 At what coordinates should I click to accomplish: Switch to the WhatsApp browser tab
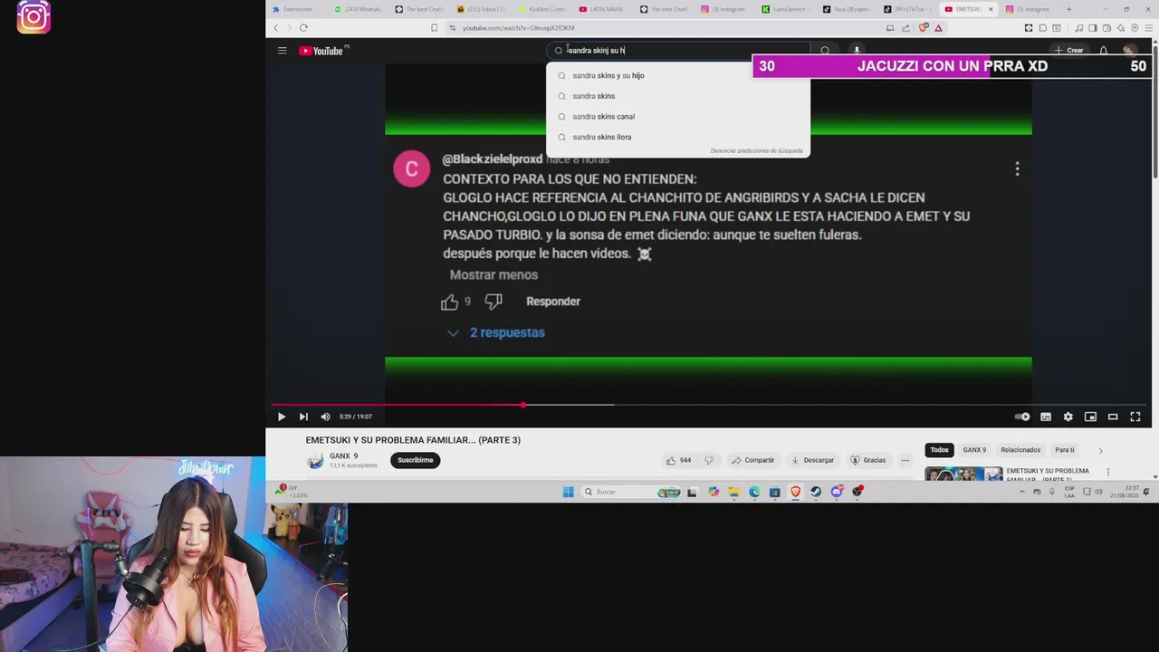[x=358, y=9]
